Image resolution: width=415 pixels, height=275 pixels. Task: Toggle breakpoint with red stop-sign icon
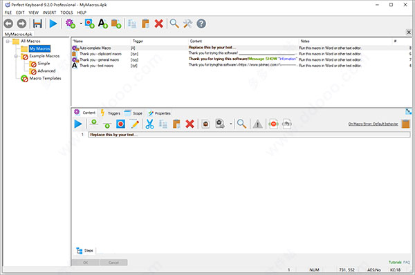(x=273, y=124)
